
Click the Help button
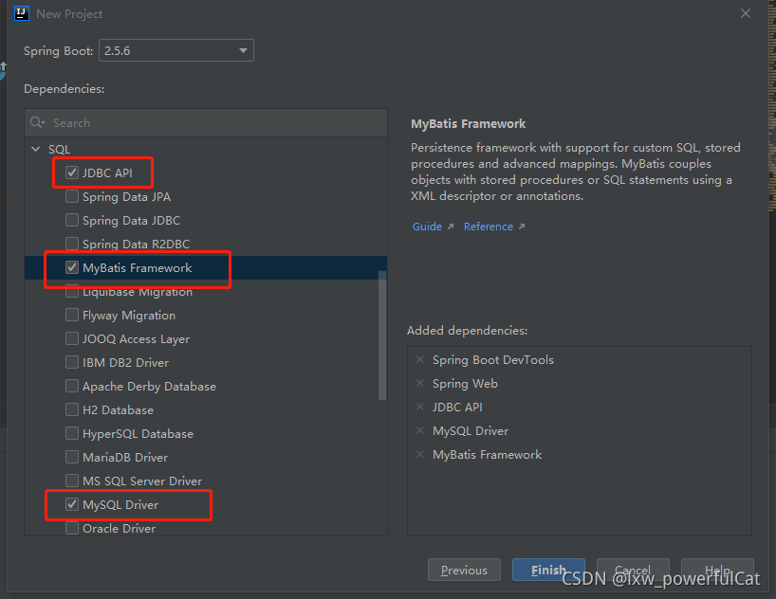[717, 570]
